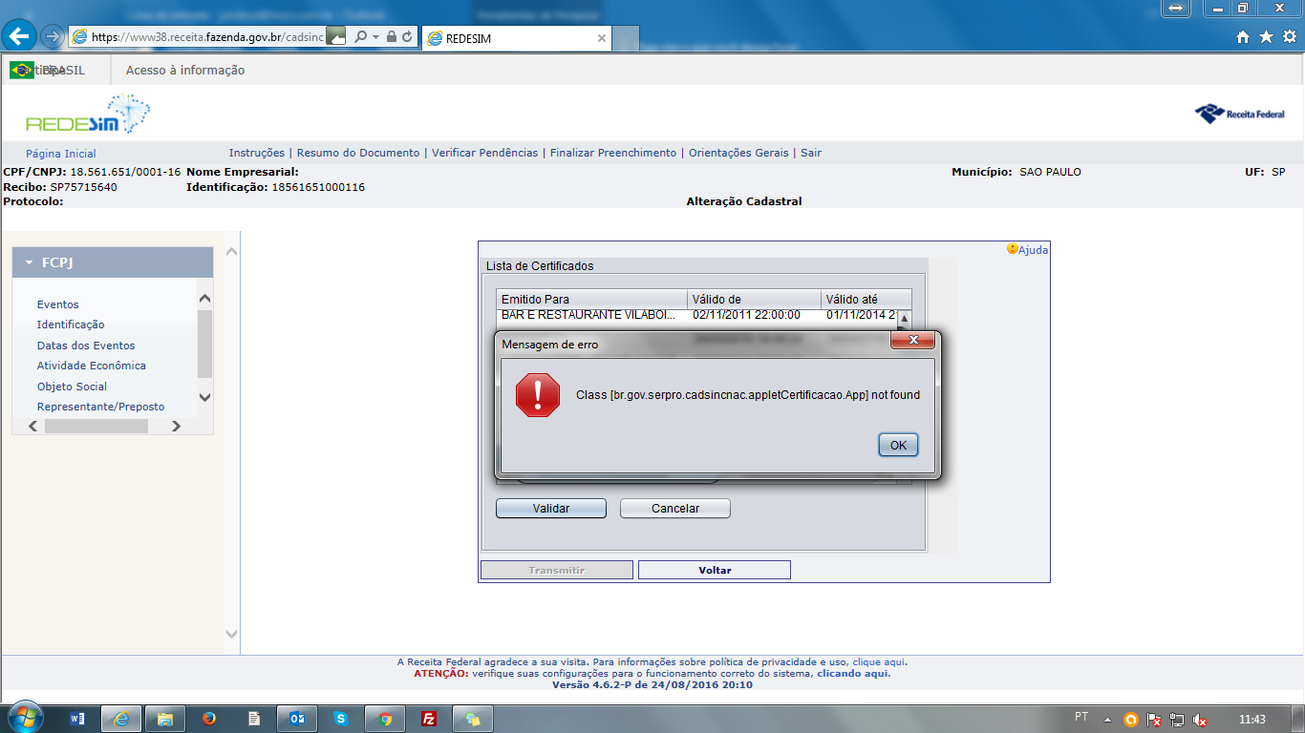Screen dimensions: 1305x733
Task: Click the browser back arrow button
Action: pyautogui.click(x=20, y=36)
